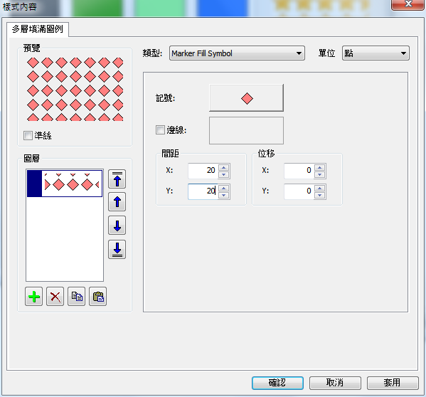This screenshot has height=397, width=426.
Task: Move layer to bottom with bottom arrow icon
Action: [117, 250]
